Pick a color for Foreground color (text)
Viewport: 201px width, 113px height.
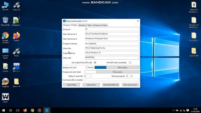coord(118,72)
